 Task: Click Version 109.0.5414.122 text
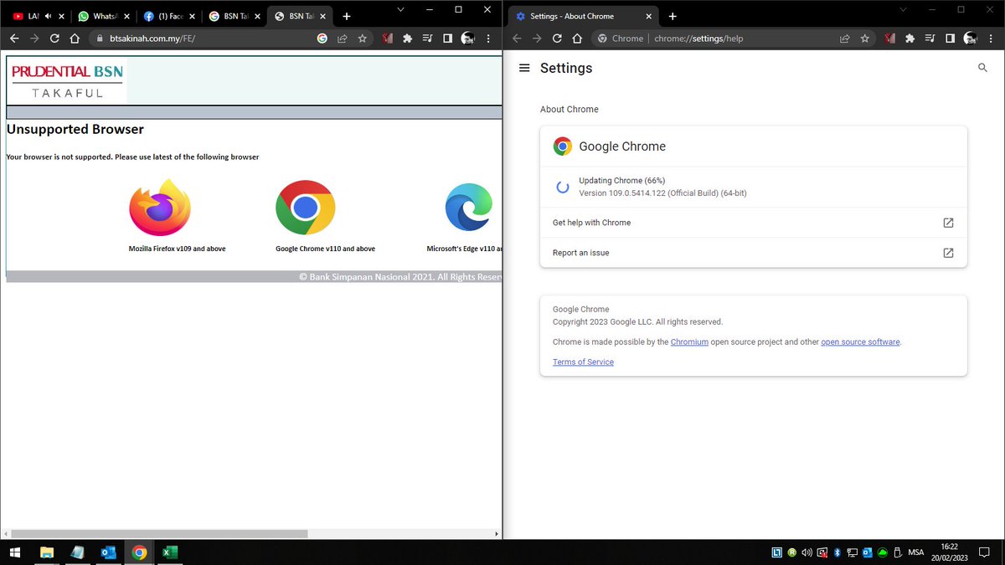[x=662, y=193]
